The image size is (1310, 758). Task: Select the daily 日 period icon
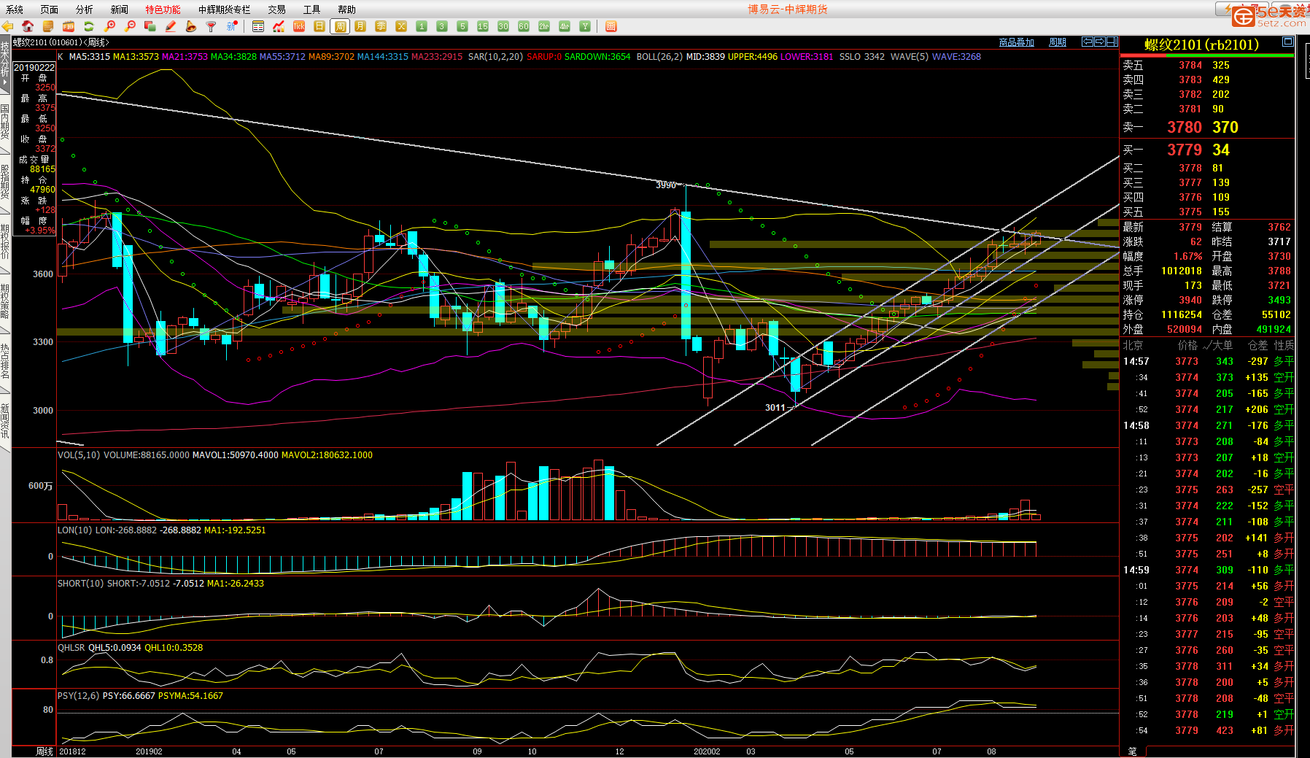pyautogui.click(x=319, y=26)
